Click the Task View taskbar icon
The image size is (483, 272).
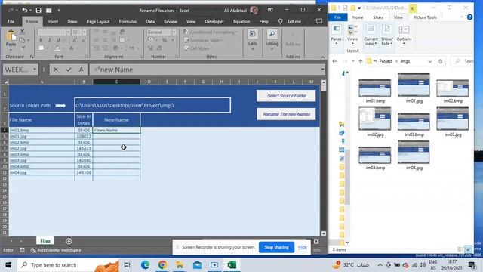pos(127,265)
